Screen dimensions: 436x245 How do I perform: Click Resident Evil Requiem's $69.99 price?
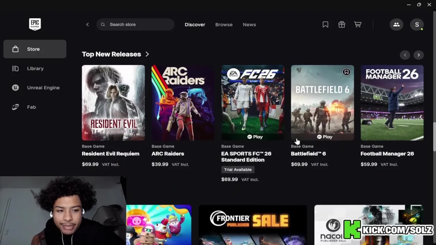tap(90, 164)
